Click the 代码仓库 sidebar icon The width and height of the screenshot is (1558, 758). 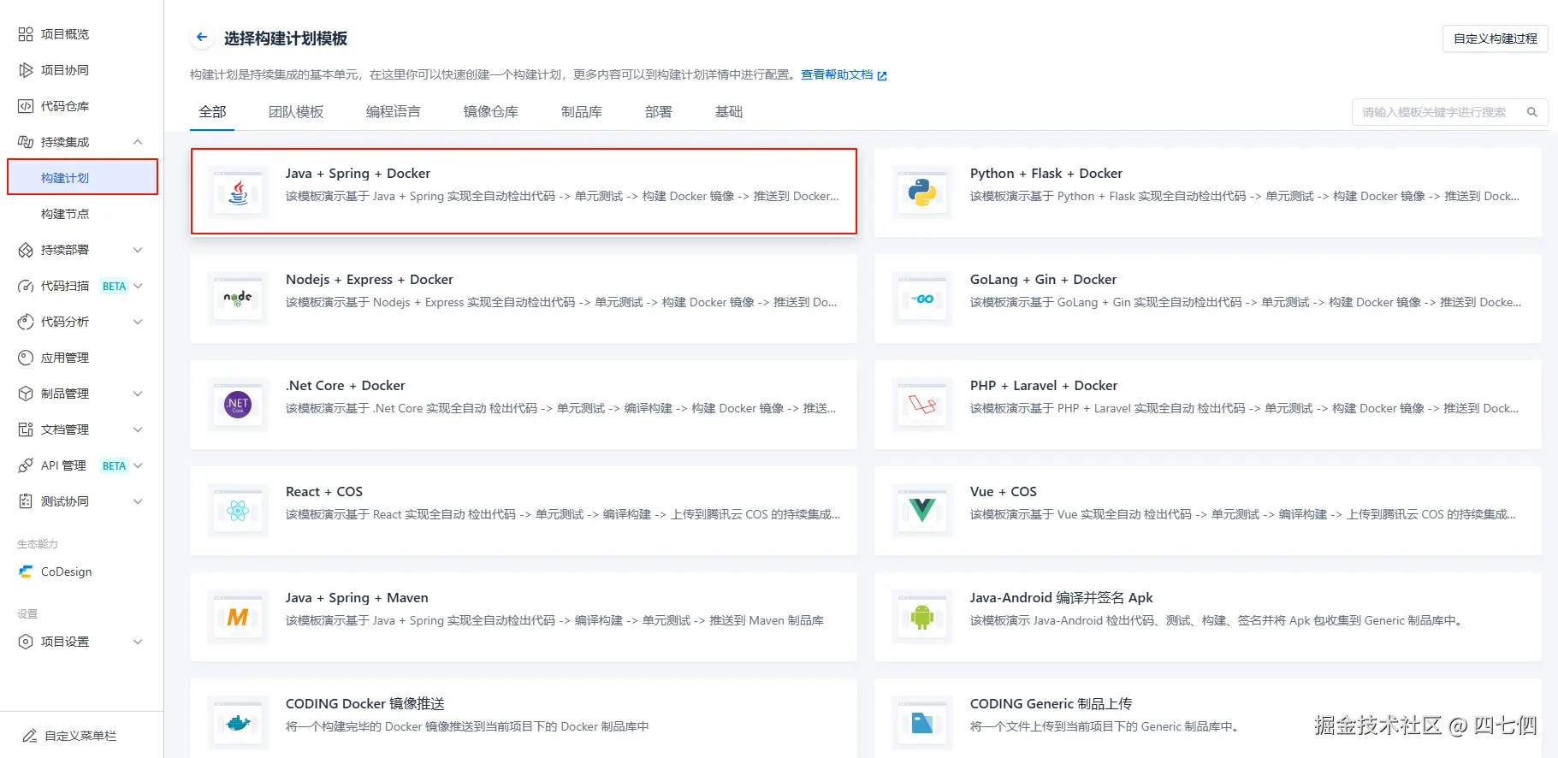pos(26,106)
